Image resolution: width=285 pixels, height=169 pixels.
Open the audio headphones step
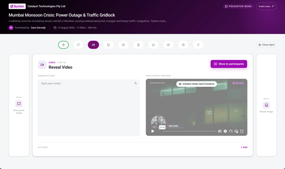click(153, 45)
